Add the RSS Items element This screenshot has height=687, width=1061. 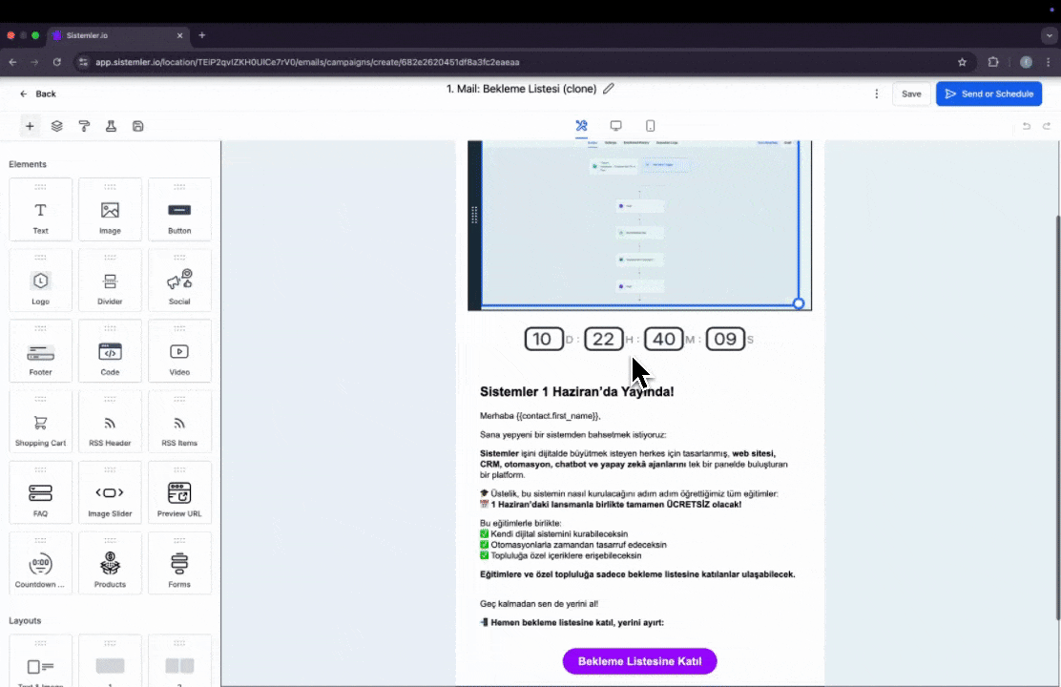pos(179,423)
